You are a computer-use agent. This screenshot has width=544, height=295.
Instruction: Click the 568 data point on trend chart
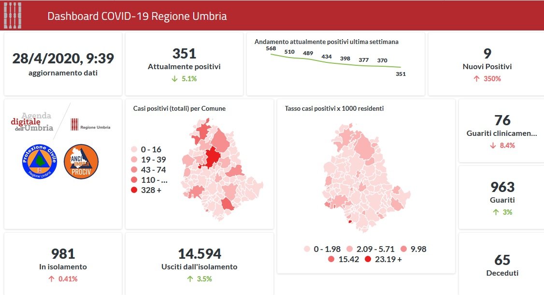tap(271, 54)
